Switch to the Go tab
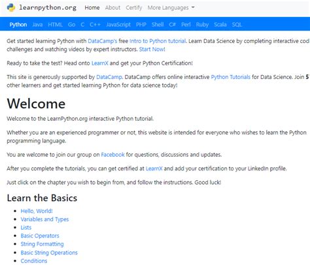Image resolution: width=310 pixels, height=265 pixels. (71, 25)
